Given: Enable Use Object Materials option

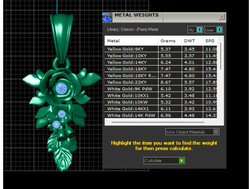Looking at the screenshot, I should [192, 132].
